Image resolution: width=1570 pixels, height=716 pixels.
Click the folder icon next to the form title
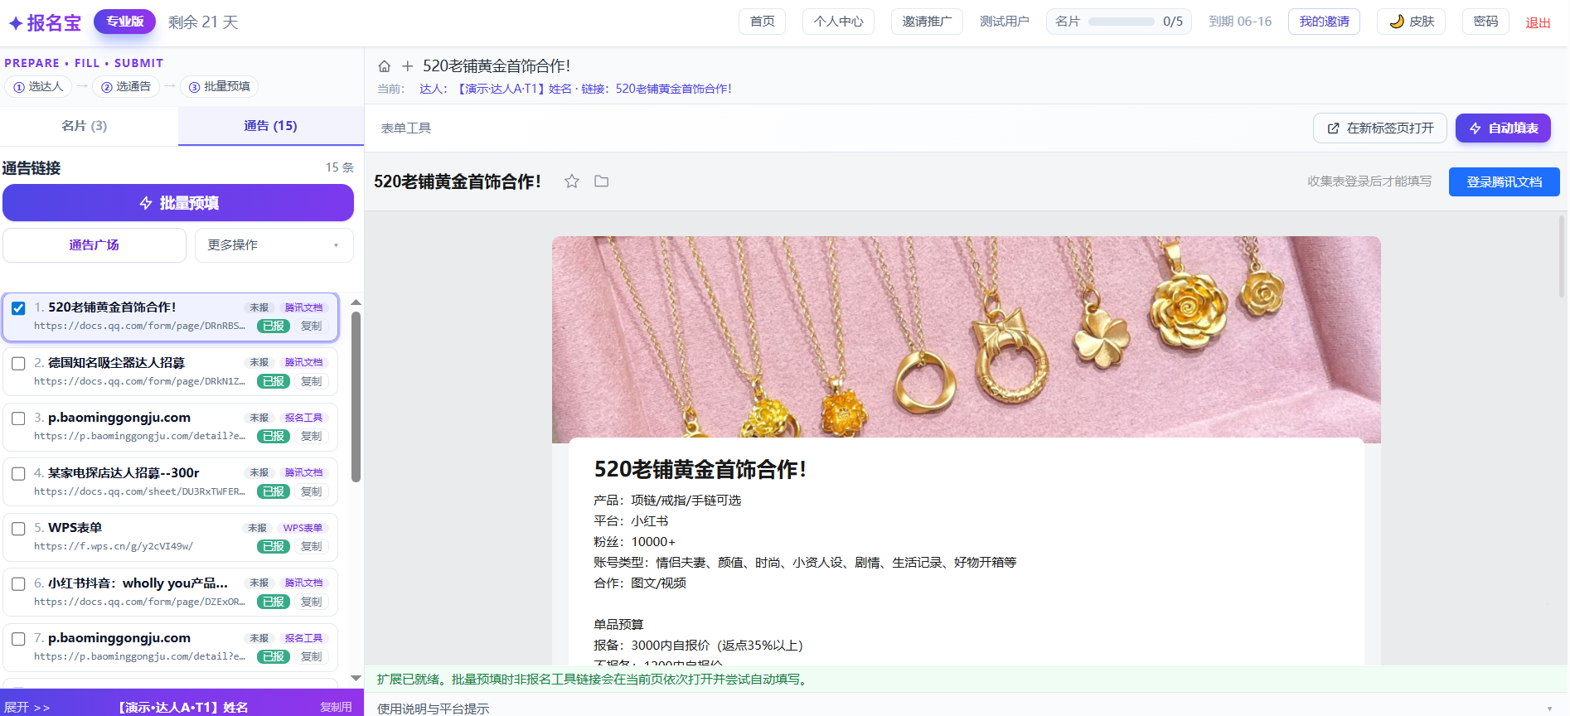602,181
